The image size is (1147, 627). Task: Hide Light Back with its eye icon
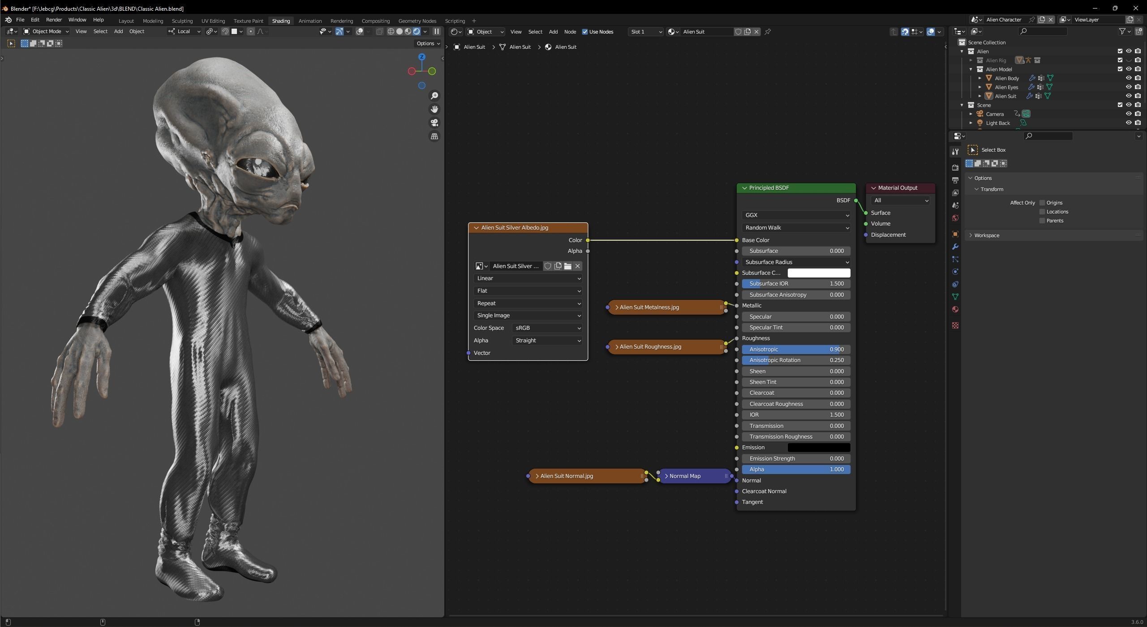tap(1129, 123)
